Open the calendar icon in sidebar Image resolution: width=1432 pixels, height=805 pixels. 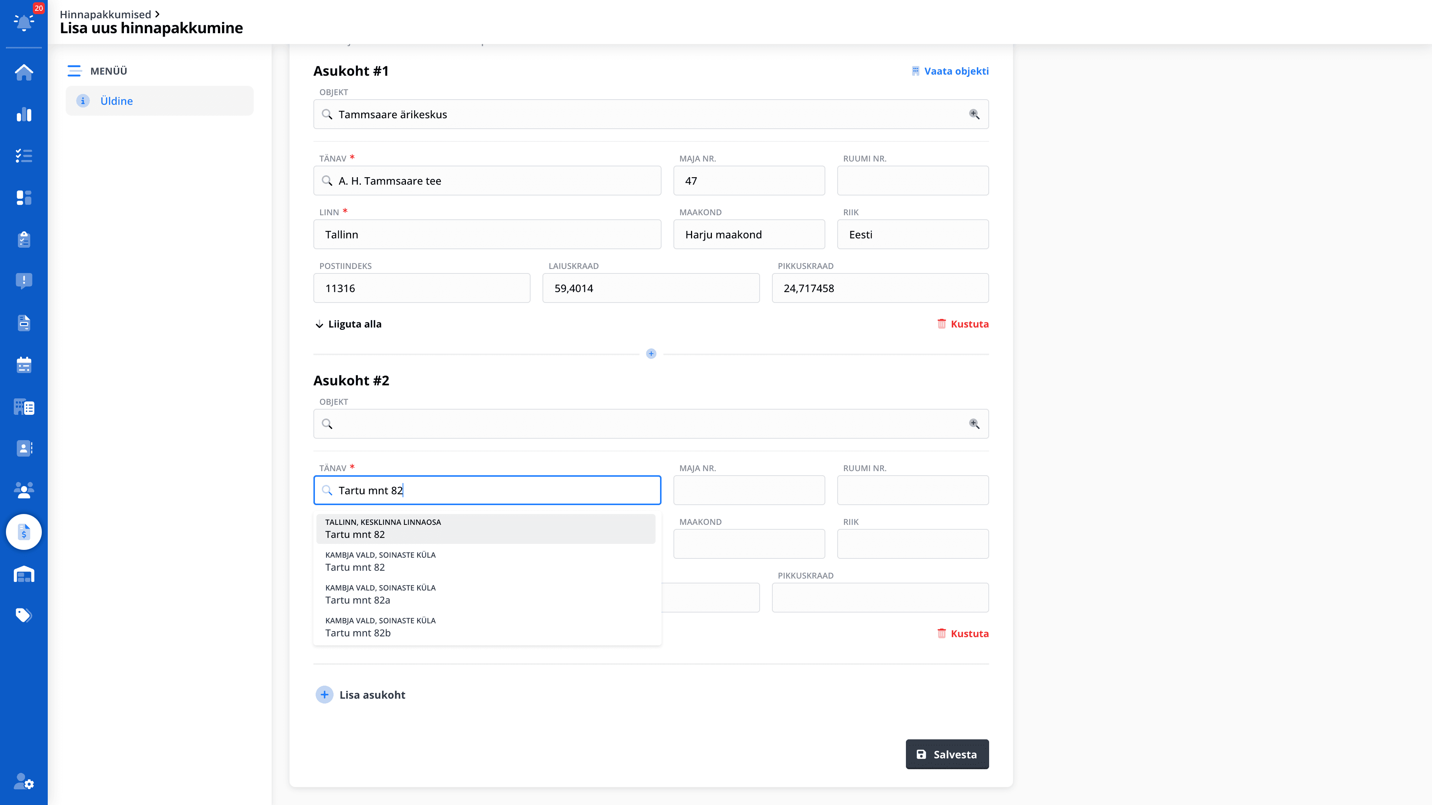[x=24, y=365]
